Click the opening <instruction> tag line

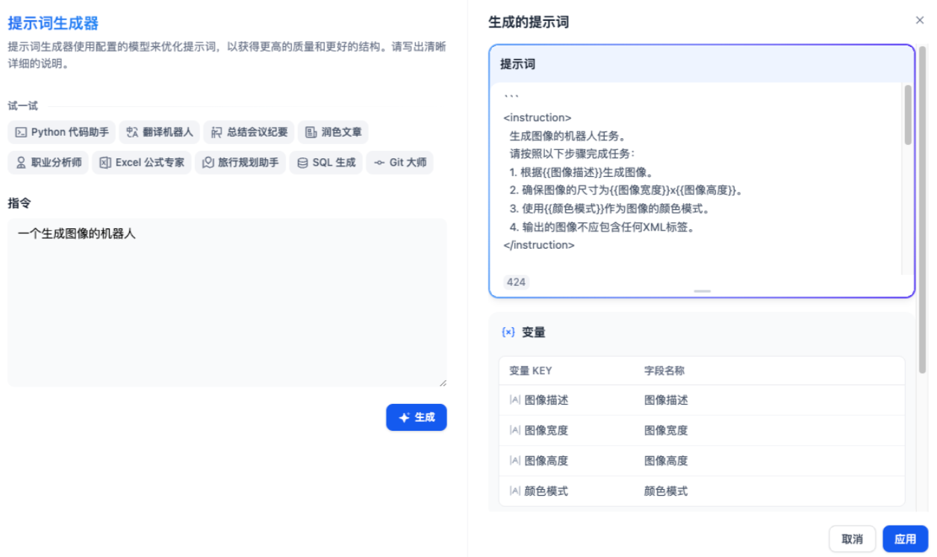click(538, 117)
